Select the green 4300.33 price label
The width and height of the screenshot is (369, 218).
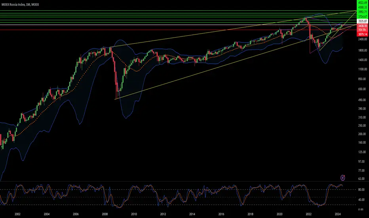362,7
